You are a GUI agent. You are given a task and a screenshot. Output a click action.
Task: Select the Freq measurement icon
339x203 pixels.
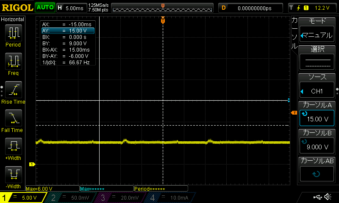pos(13,63)
